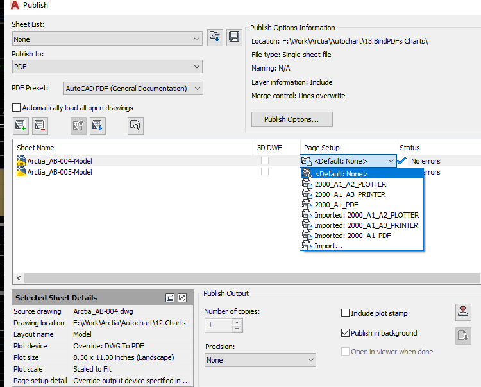This screenshot has width=481, height=387.
Task: Click Drawing location path value
Action: 129,323
